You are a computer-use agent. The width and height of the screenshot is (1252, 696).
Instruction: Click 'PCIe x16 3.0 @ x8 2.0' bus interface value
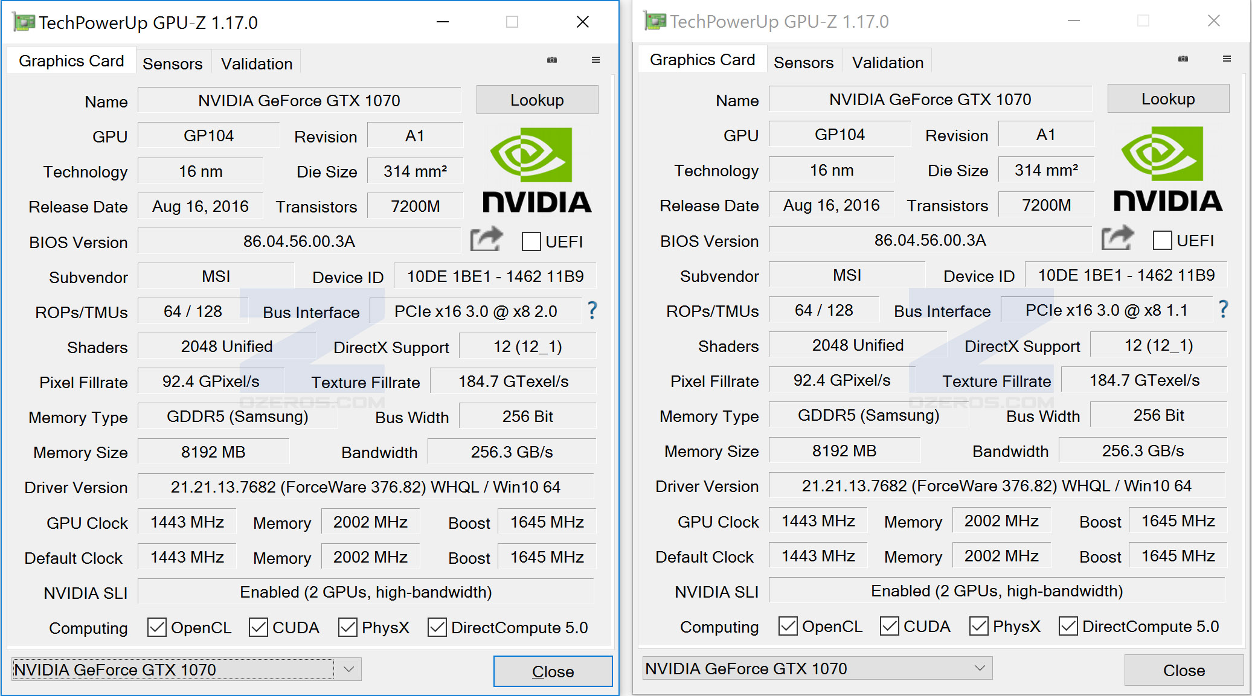(476, 311)
